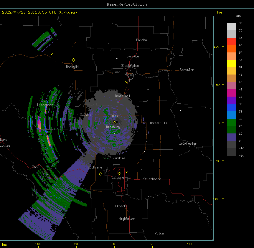Click the Lake Louise label
The width and height of the screenshot is (254, 248).
point(5,143)
